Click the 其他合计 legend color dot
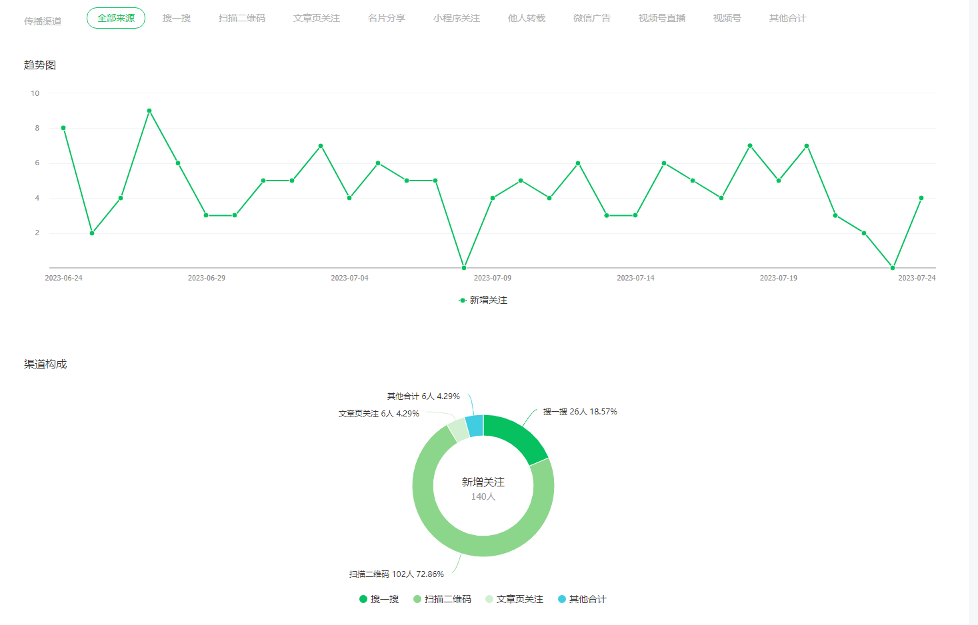This screenshot has height=625, width=978. [x=562, y=599]
